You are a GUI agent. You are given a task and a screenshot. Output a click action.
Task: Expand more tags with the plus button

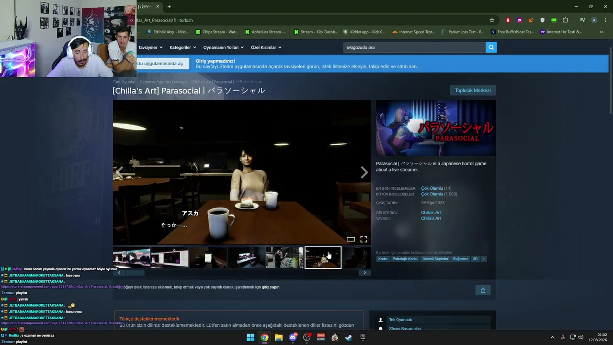point(484,259)
